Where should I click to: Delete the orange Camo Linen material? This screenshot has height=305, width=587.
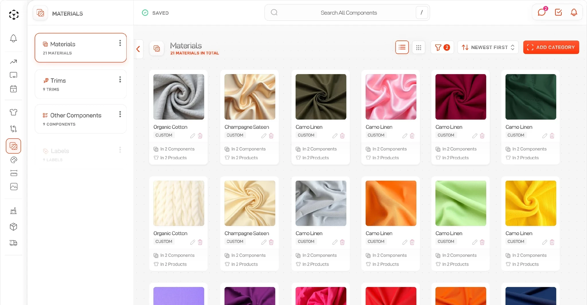(x=412, y=242)
